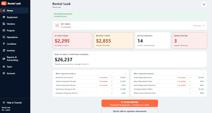
Task: Select Cedar Ridge Apartments project row
Action: point(169,77)
